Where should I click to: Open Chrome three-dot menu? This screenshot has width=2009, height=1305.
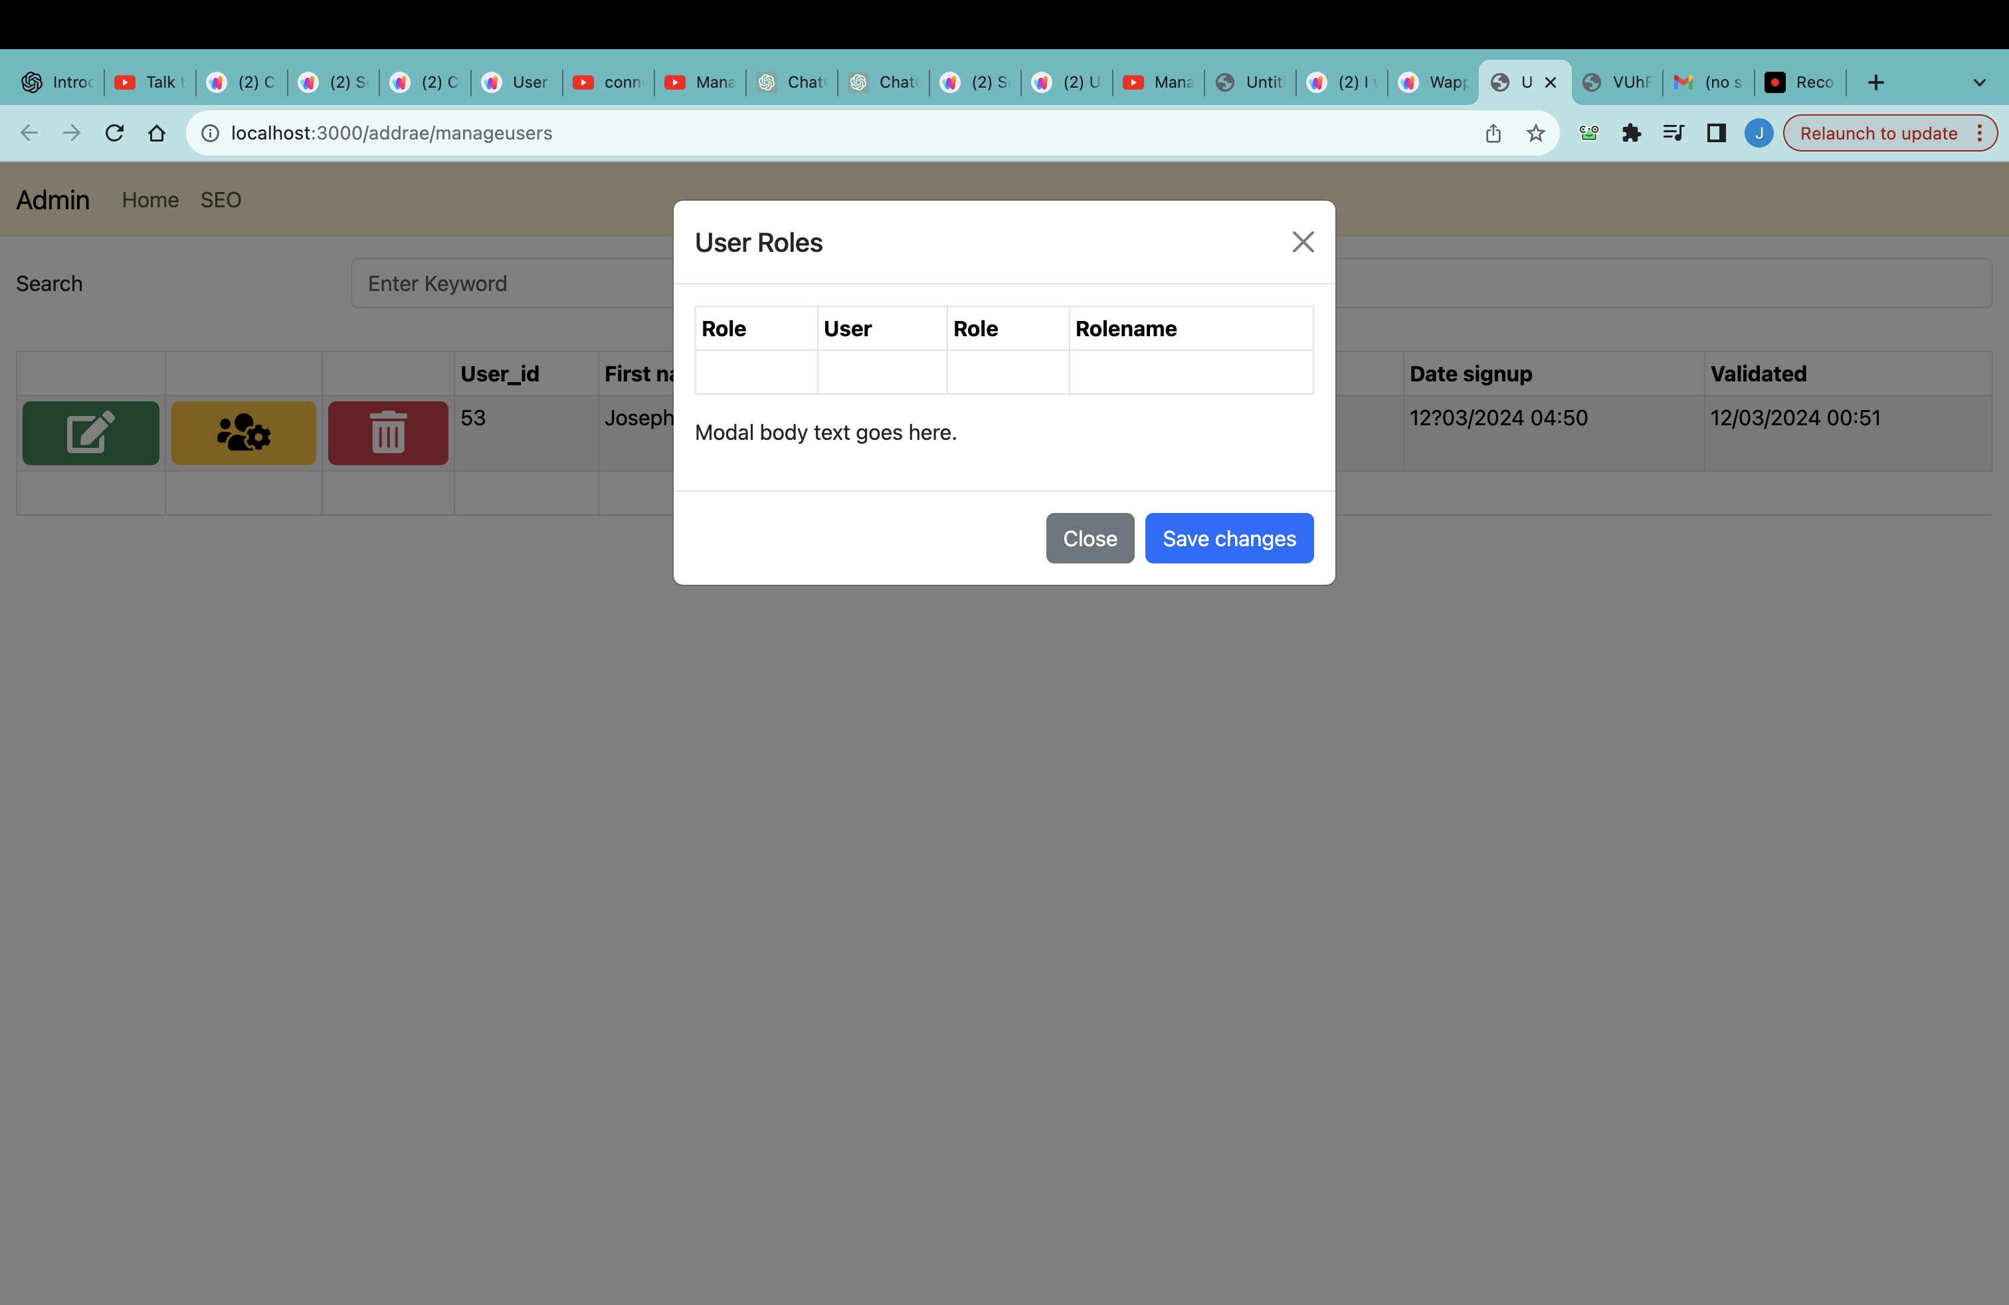[x=1980, y=134]
